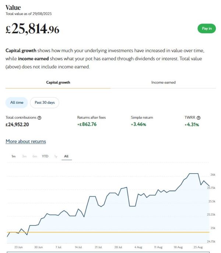
Task: Open the TWRR help icon
Action: pos(199,118)
